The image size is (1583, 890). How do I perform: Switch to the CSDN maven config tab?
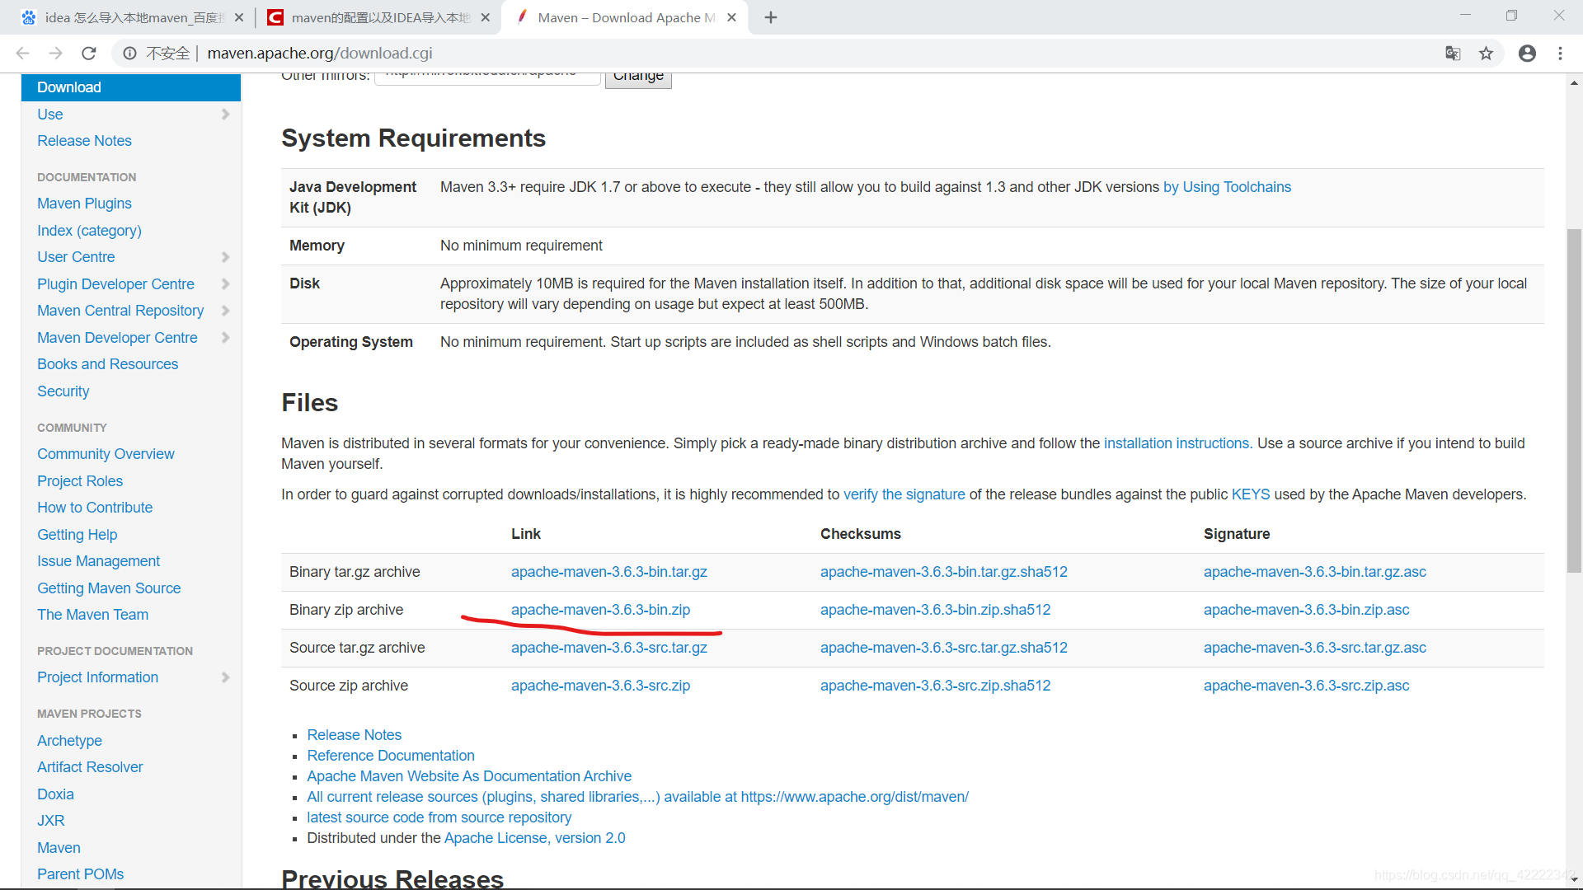tap(378, 17)
